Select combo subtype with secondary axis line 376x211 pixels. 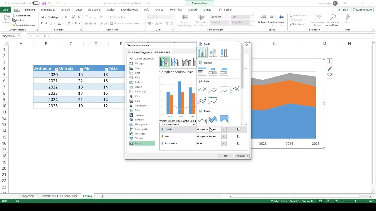pyautogui.click(x=176, y=62)
